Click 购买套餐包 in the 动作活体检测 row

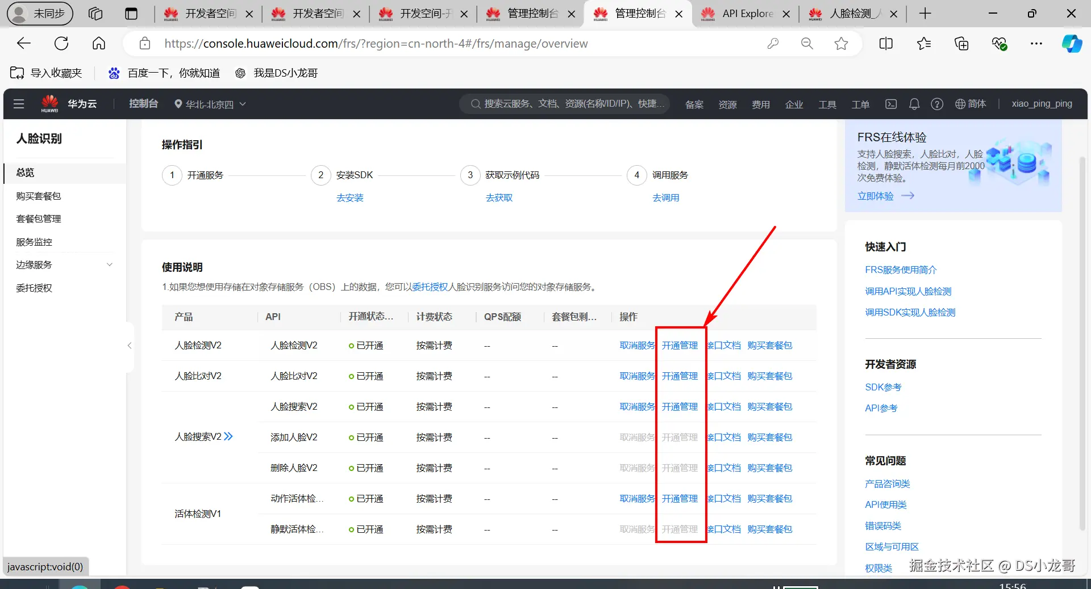pos(770,499)
